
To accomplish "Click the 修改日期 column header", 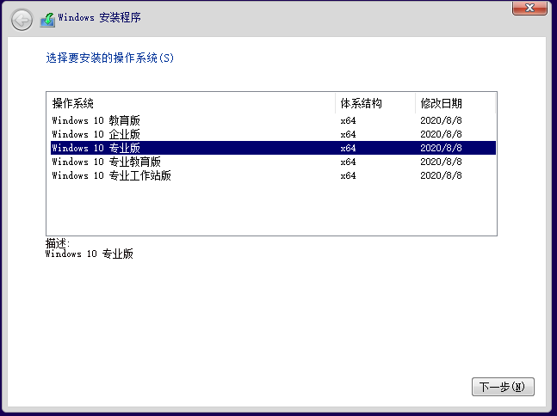I will click(x=455, y=103).
